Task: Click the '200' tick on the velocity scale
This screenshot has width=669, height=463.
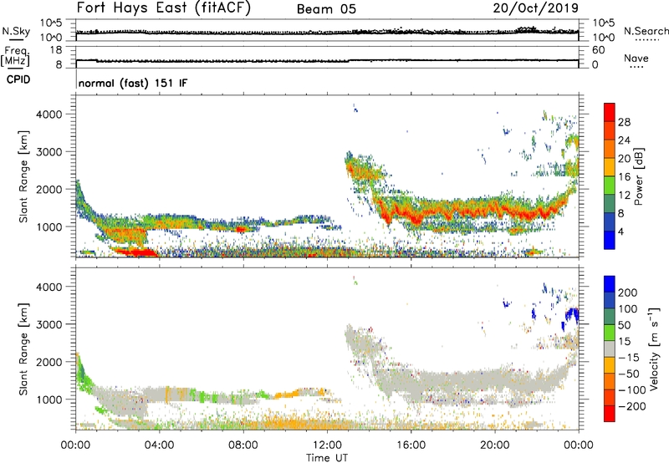Action: click(628, 293)
